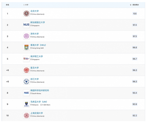Open the 北京大学 link
The height and width of the screenshot is (123, 147).
[35, 11]
